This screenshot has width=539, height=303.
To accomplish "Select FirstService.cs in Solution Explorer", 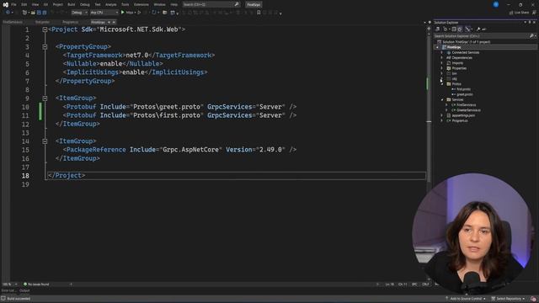I will [x=466, y=105].
